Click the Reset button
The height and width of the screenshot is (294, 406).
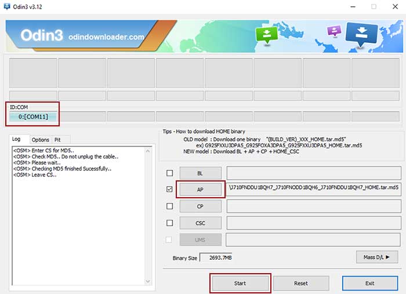pyautogui.click(x=300, y=283)
